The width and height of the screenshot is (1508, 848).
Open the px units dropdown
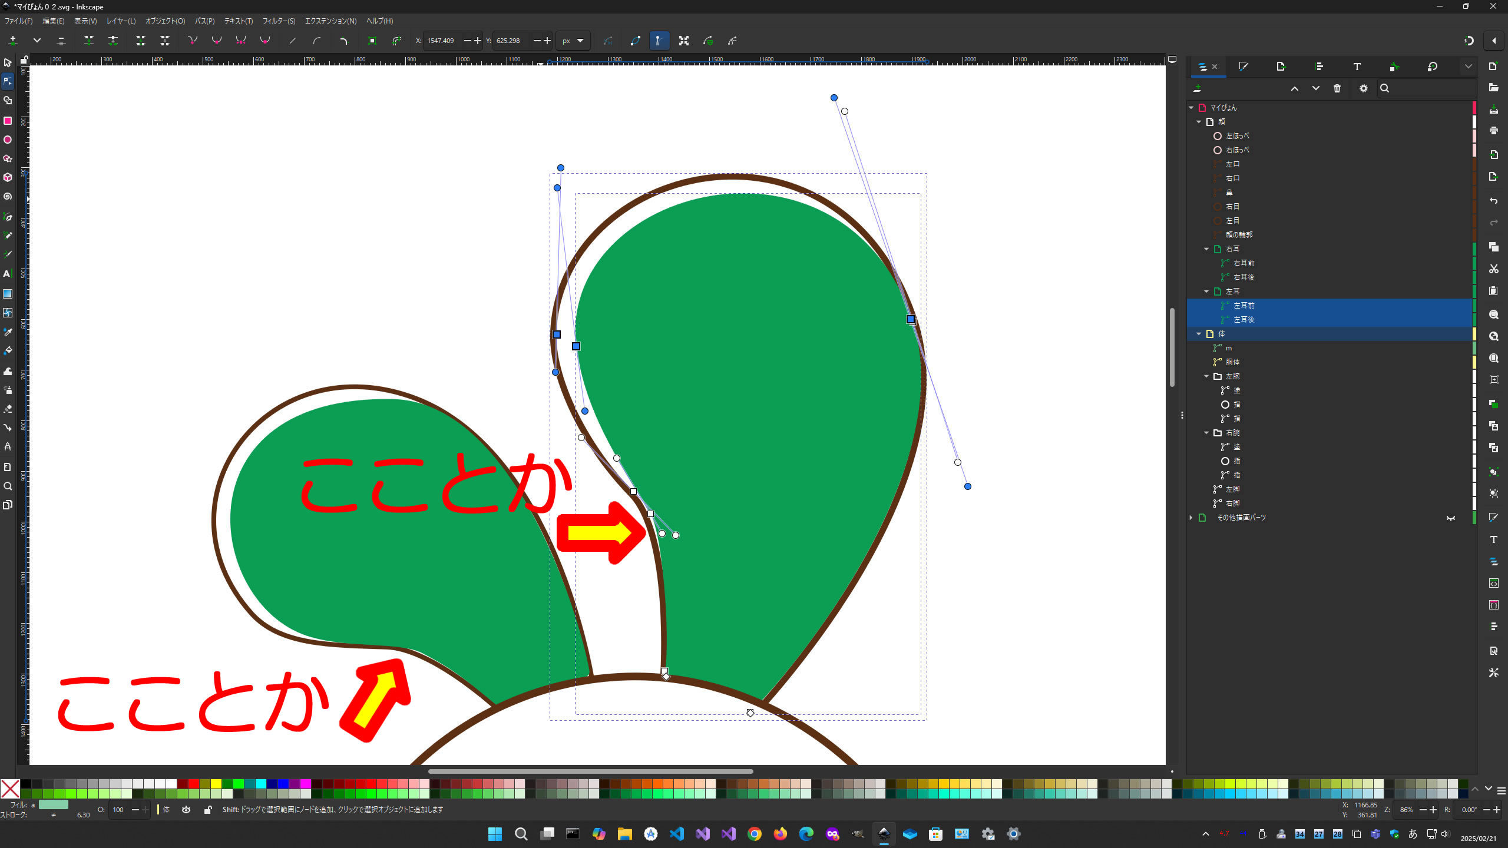[x=573, y=41]
